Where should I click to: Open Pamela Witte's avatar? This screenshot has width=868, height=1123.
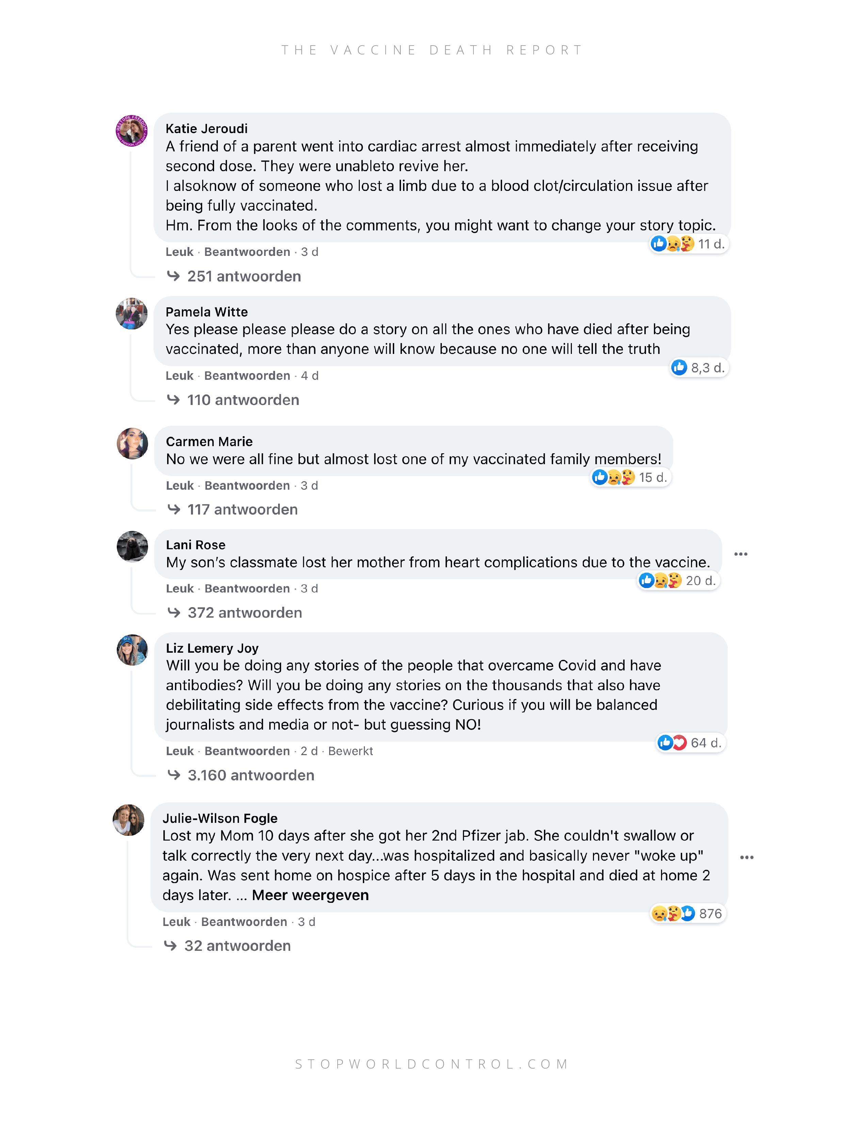132,314
